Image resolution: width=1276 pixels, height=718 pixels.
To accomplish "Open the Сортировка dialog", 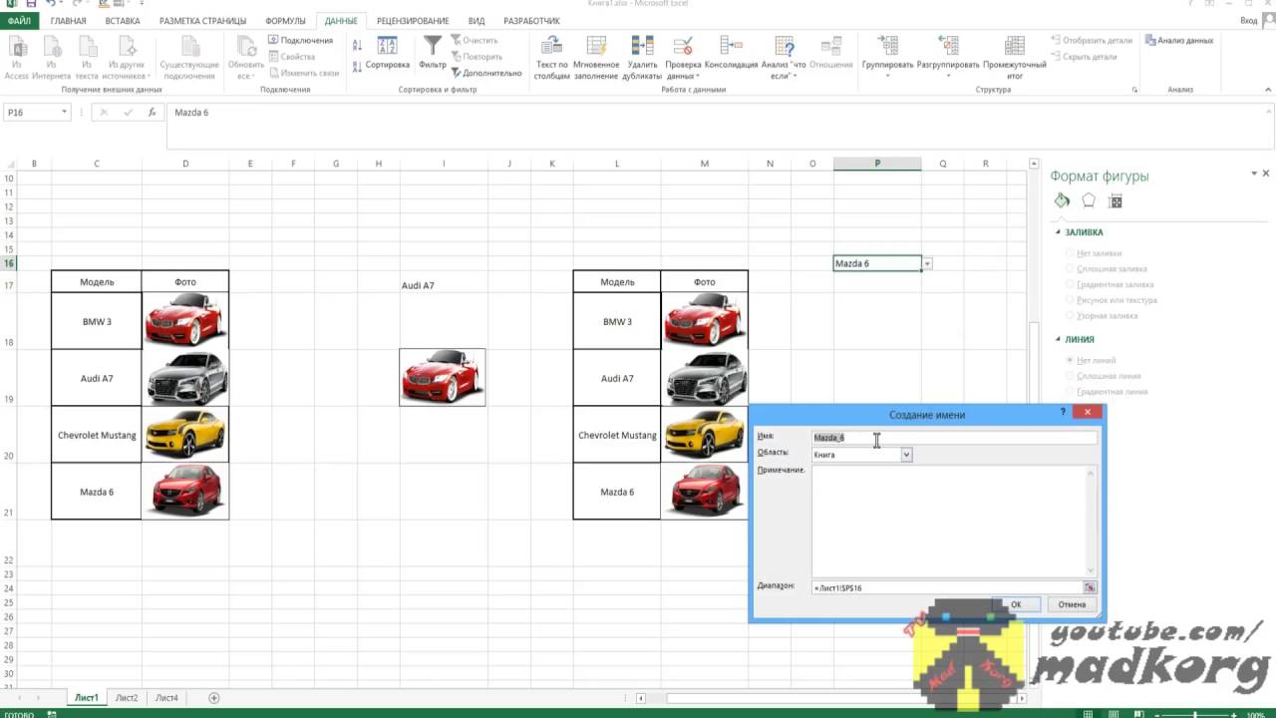I will (x=387, y=53).
